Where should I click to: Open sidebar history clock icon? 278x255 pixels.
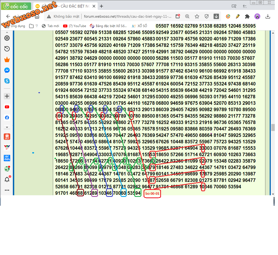(7, 49)
